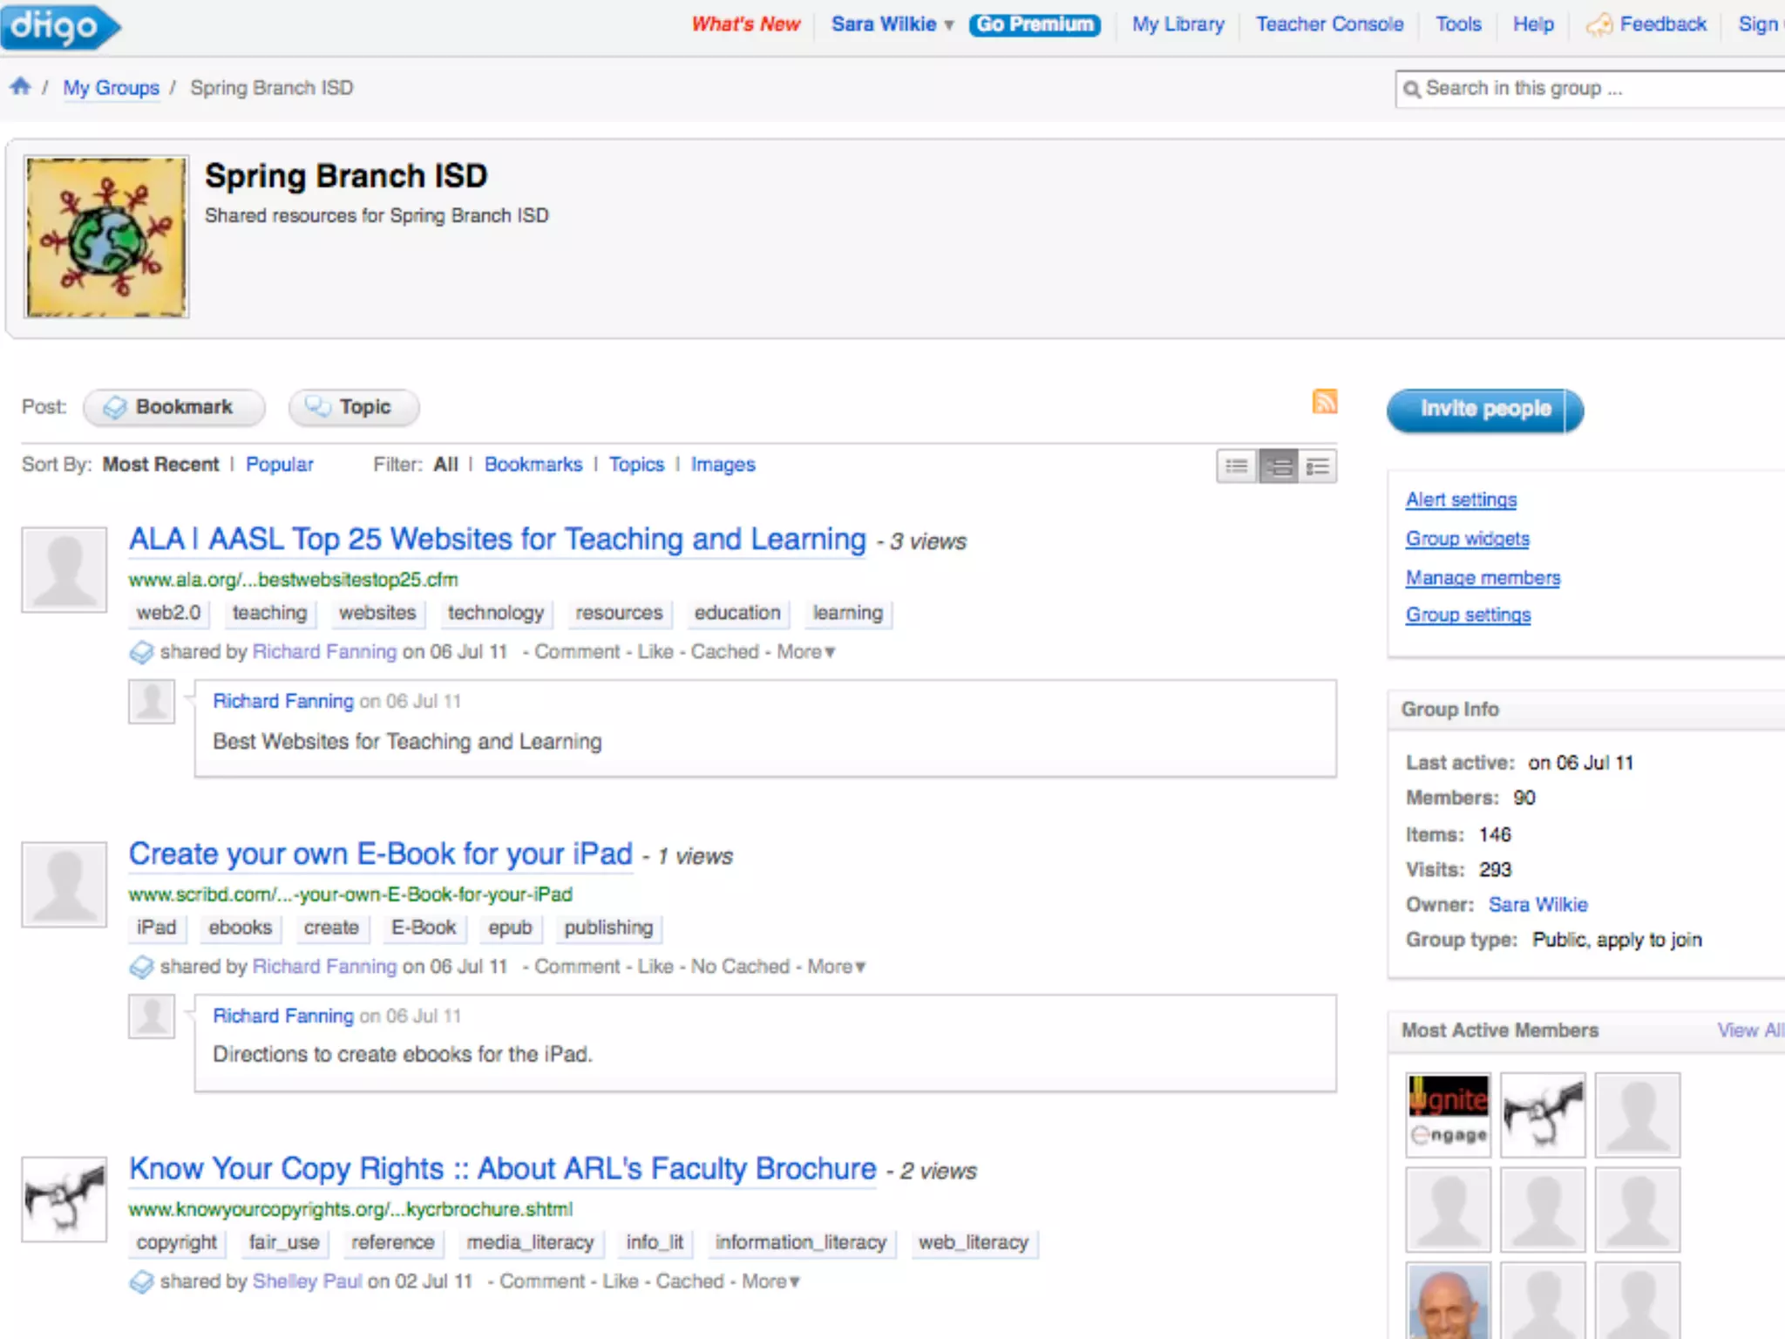Open the Manage members link
The height and width of the screenshot is (1339, 1785).
click(x=1482, y=578)
